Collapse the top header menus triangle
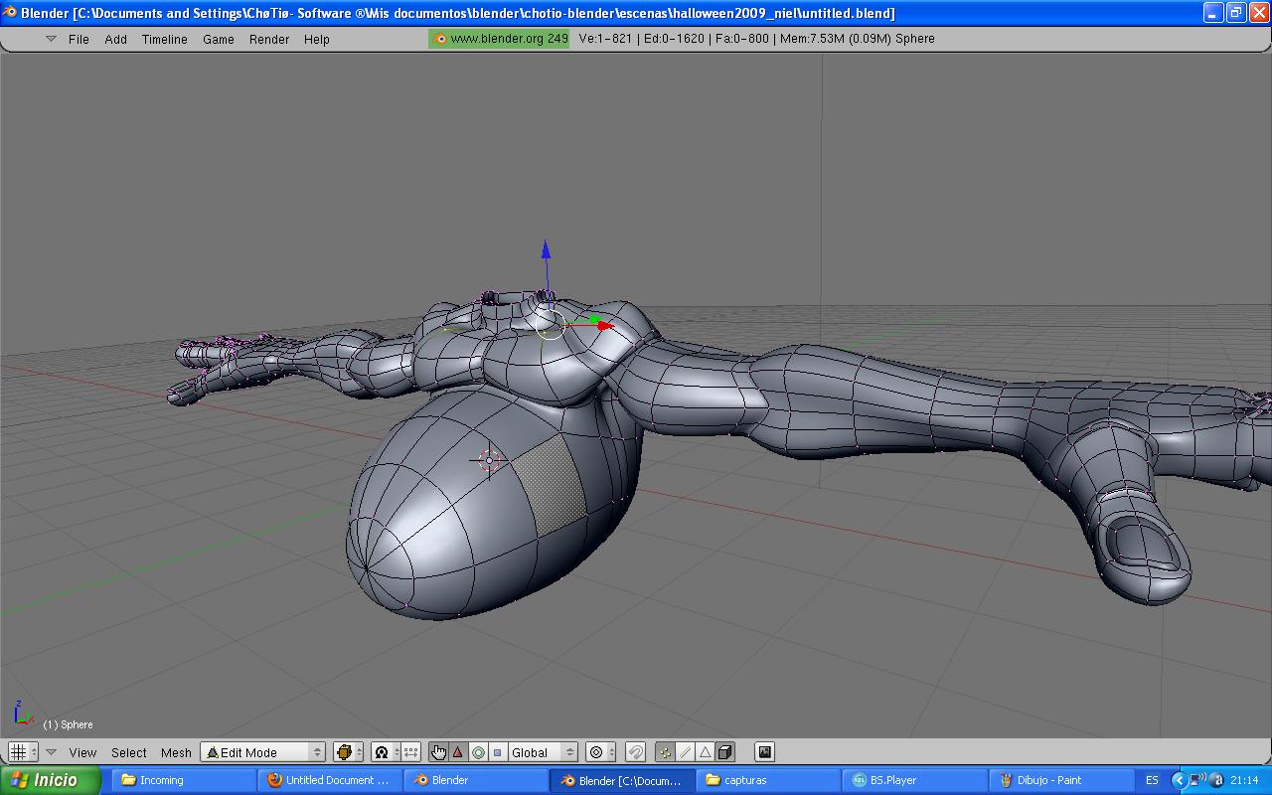This screenshot has height=795, width=1272. point(51,39)
